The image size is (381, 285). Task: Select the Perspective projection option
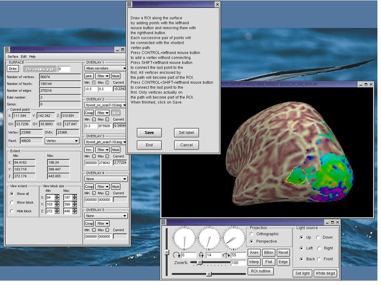(252, 241)
